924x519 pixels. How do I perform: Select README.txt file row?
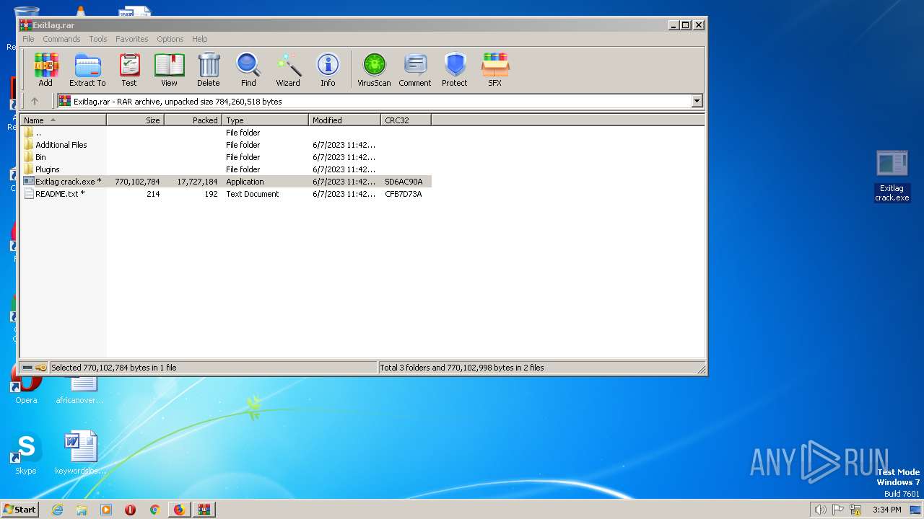coord(226,194)
